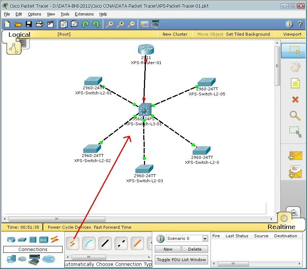
Task: Click the New scenario button
Action: click(x=168, y=249)
